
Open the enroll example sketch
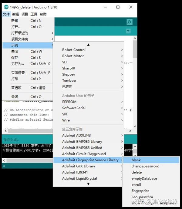point(151,184)
